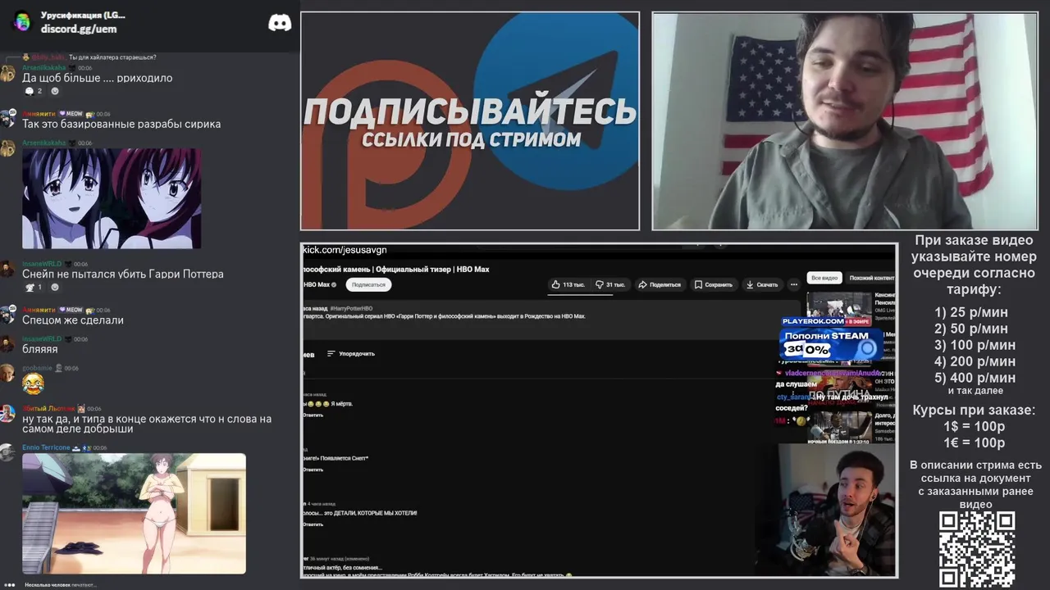
Task: Open goobernie's avatar
Action: click(7, 373)
